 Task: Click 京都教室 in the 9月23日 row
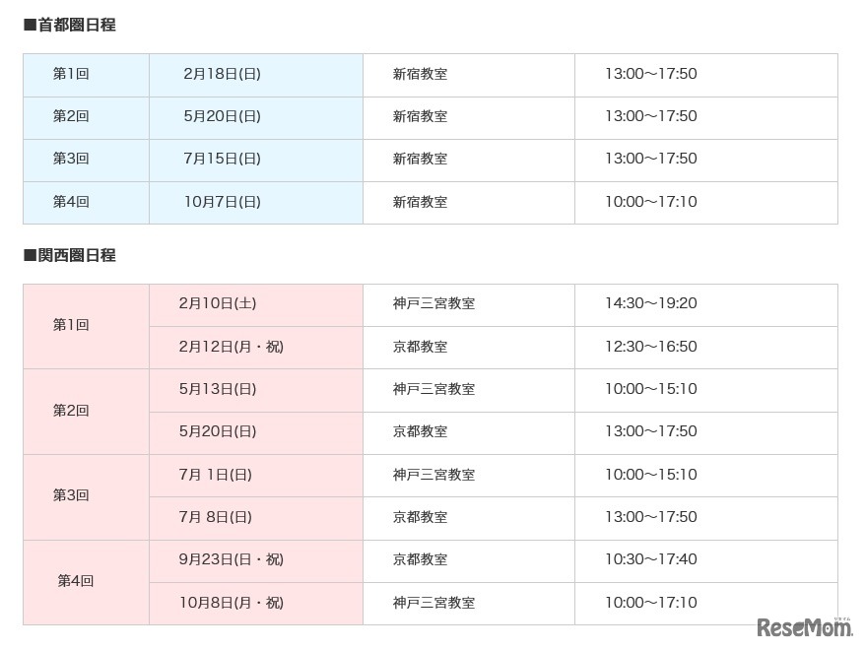click(420, 559)
